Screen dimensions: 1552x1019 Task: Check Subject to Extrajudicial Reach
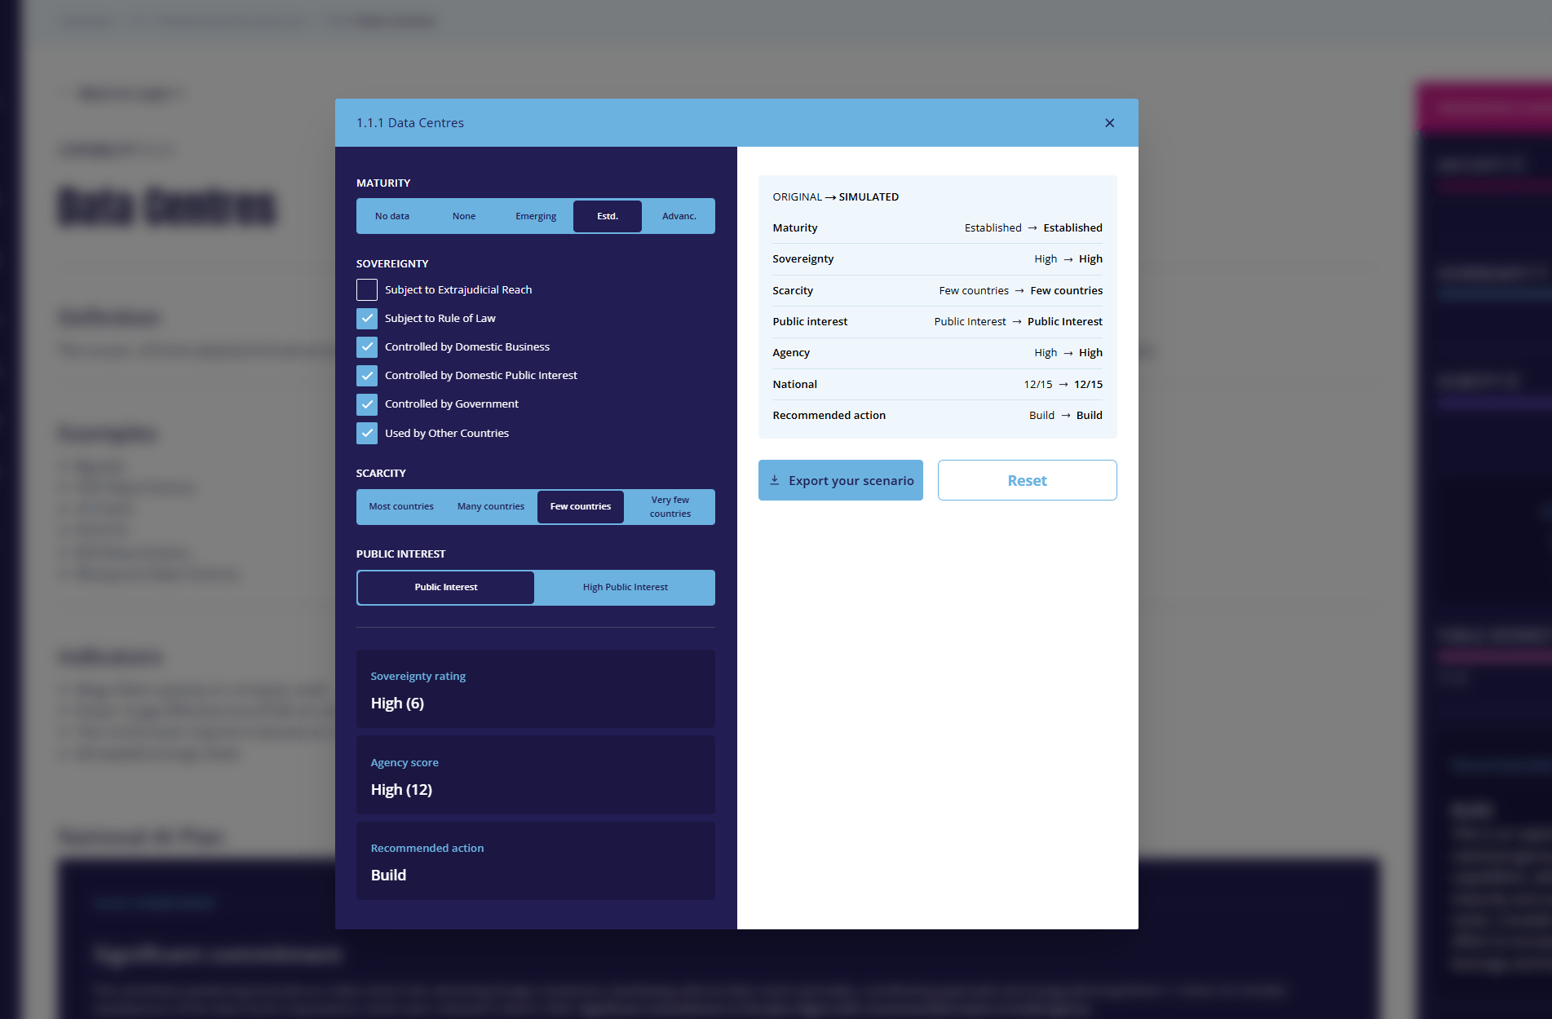coord(367,289)
